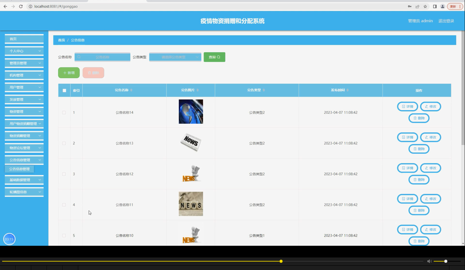
Task: Click the 03:15 timer badge
Action: 9,239
